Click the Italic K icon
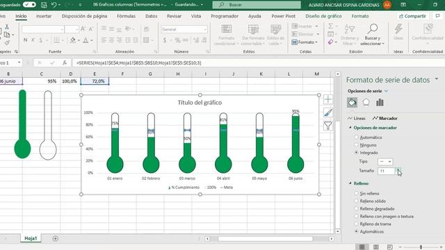The image size is (445, 250). coord(33,40)
